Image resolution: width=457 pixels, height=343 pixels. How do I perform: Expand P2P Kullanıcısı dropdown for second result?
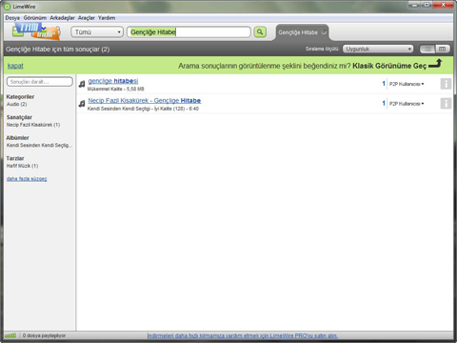point(407,104)
